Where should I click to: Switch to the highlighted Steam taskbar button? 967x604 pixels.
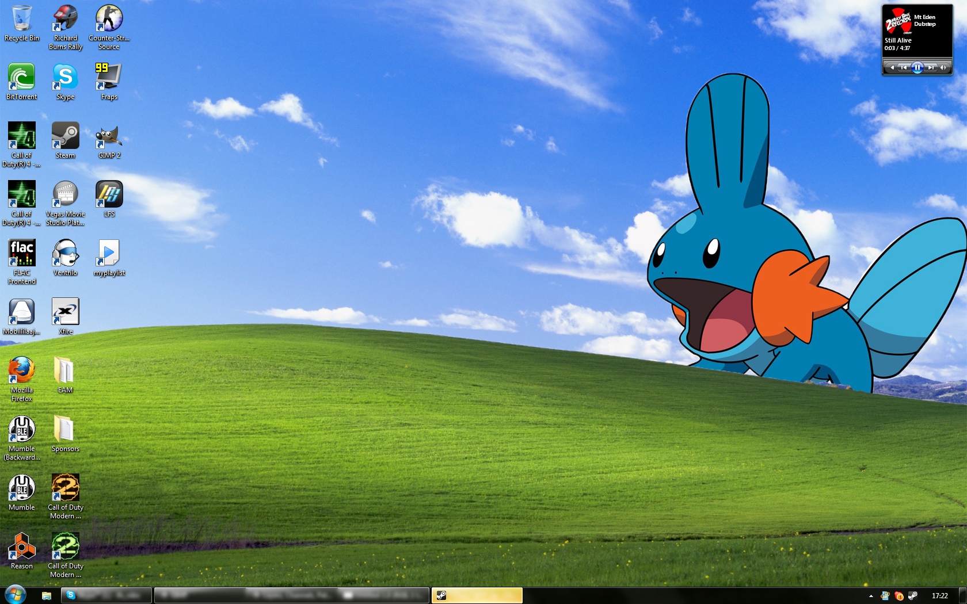[x=477, y=595]
